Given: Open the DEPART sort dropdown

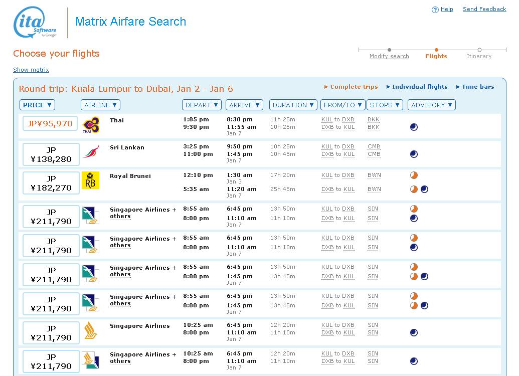Looking at the screenshot, I should tap(202, 105).
